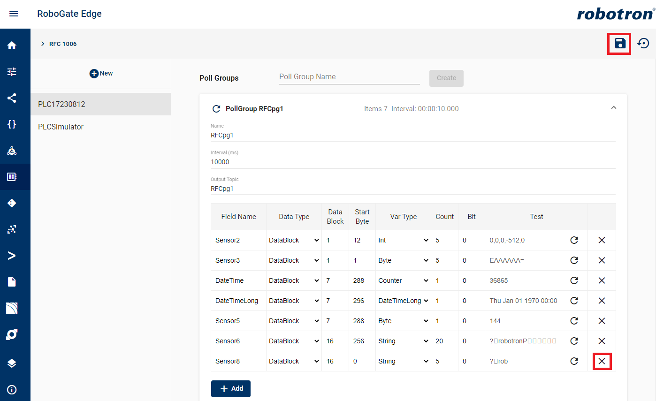The width and height of the screenshot is (656, 401).
Task: Select the active PLC board sidebar icon
Action: pos(12,177)
